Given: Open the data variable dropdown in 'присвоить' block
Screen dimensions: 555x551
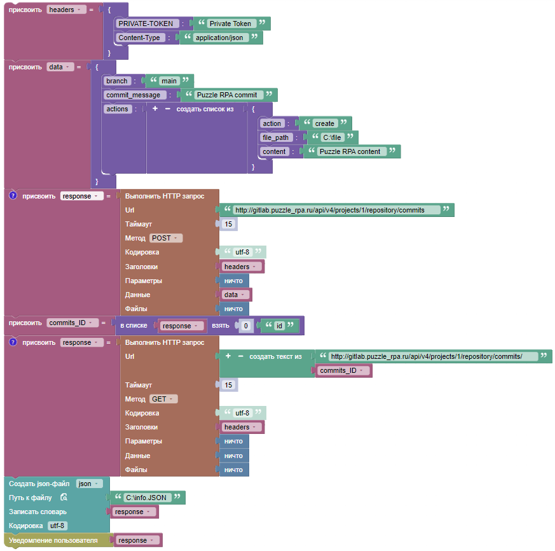Looking at the screenshot, I should pyautogui.click(x=60, y=67).
